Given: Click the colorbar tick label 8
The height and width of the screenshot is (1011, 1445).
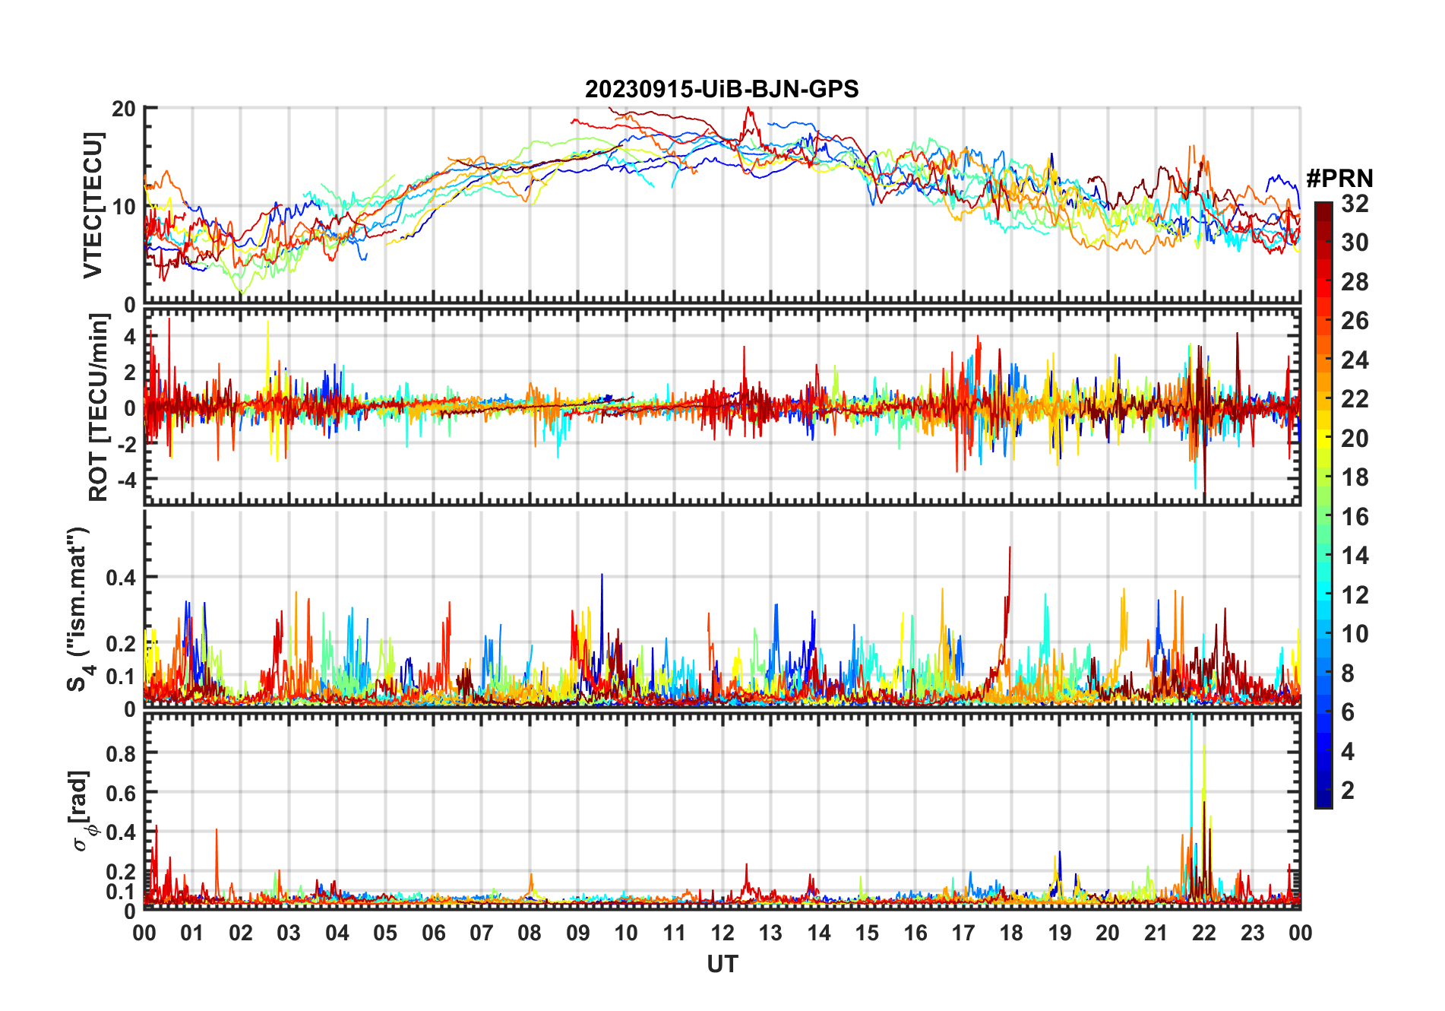Looking at the screenshot, I should [1348, 673].
